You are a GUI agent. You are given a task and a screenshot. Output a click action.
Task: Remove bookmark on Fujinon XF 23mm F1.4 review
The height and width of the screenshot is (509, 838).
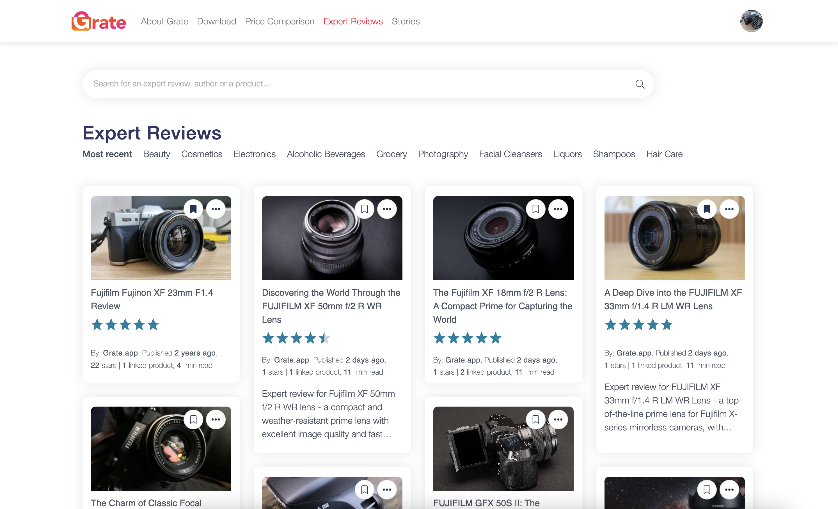pos(193,209)
